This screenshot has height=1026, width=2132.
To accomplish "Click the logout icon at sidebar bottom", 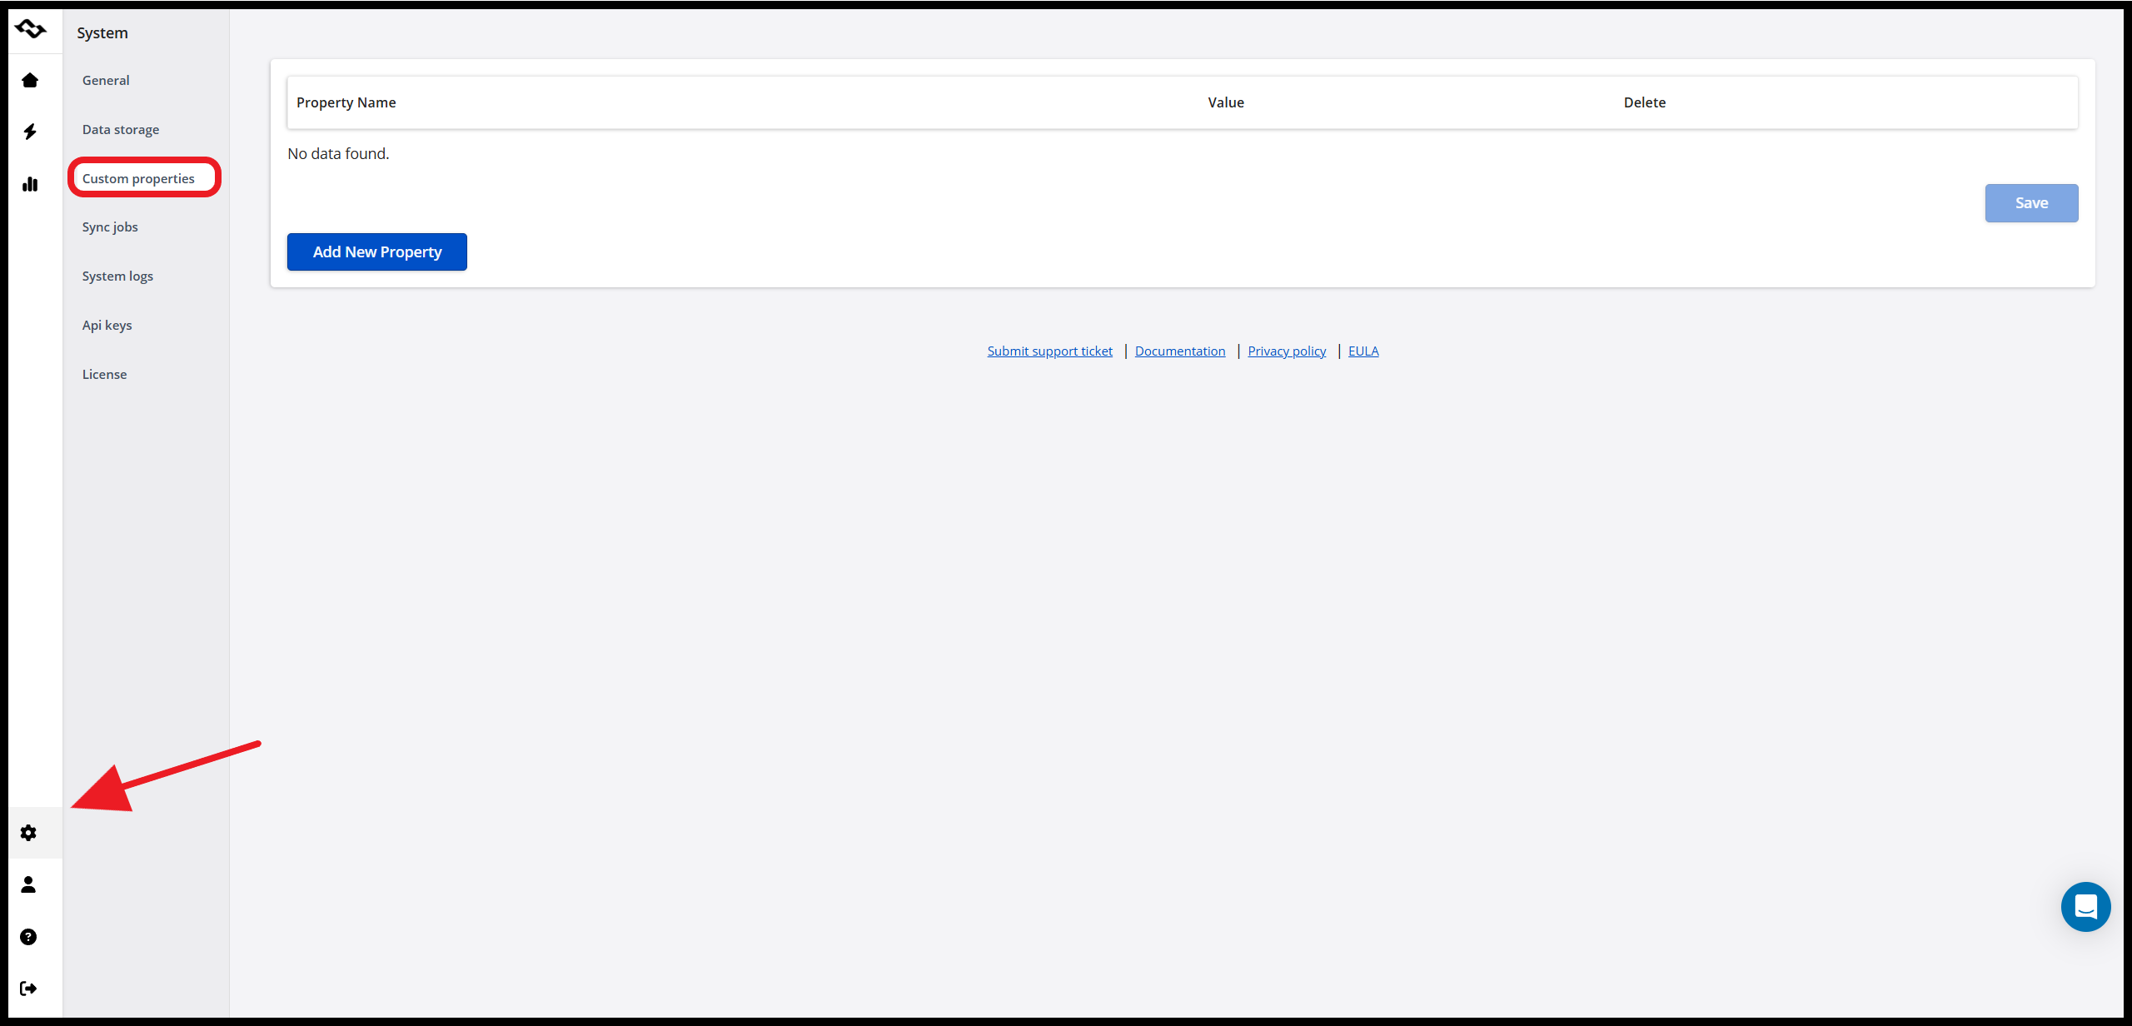I will [28, 989].
